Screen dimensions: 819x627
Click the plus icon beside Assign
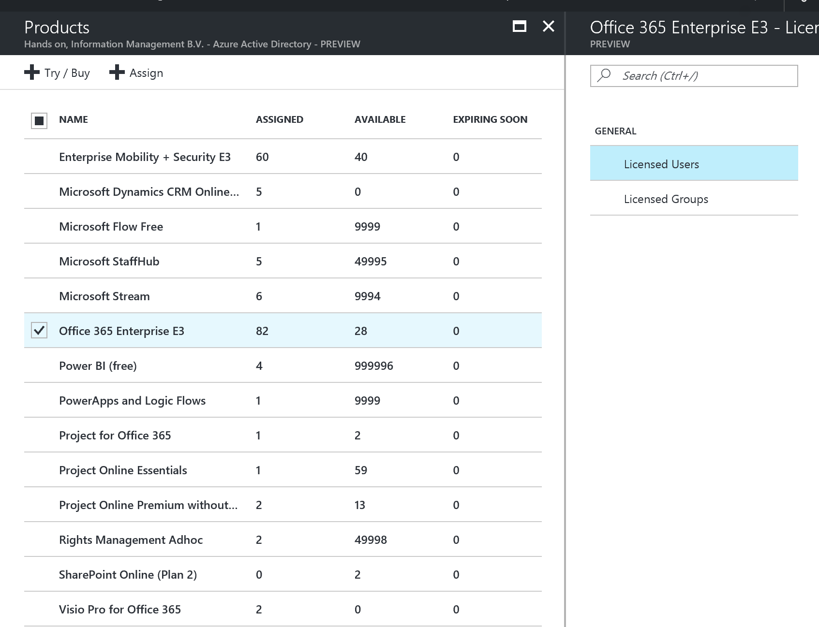pos(117,73)
